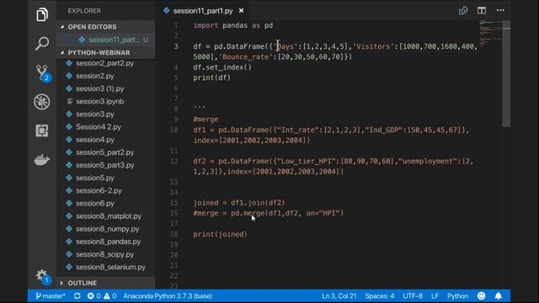Change the Python language mode in status bar
539x303 pixels.
point(457,296)
